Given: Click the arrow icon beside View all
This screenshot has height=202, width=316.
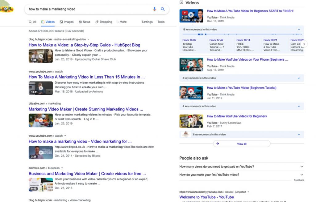Looking at the screenshot, I should (x=218, y=144).
